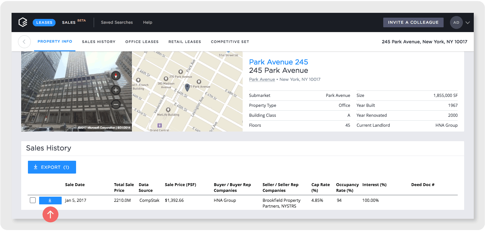This screenshot has height=231, width=485.
Task: Check the checkbox for the Jan 5, 2017 sale
Action: (x=33, y=200)
